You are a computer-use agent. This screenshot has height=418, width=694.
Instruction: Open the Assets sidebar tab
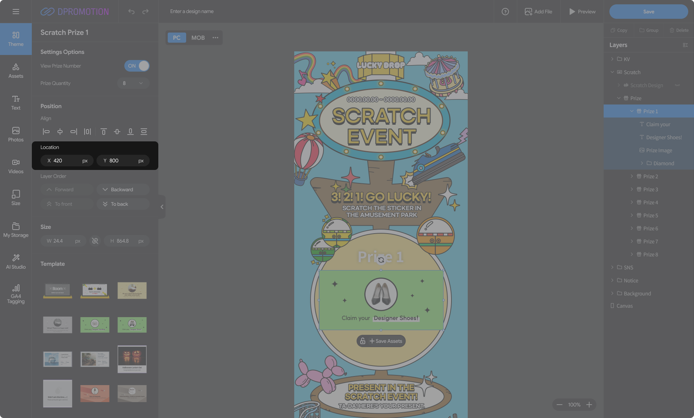16,71
